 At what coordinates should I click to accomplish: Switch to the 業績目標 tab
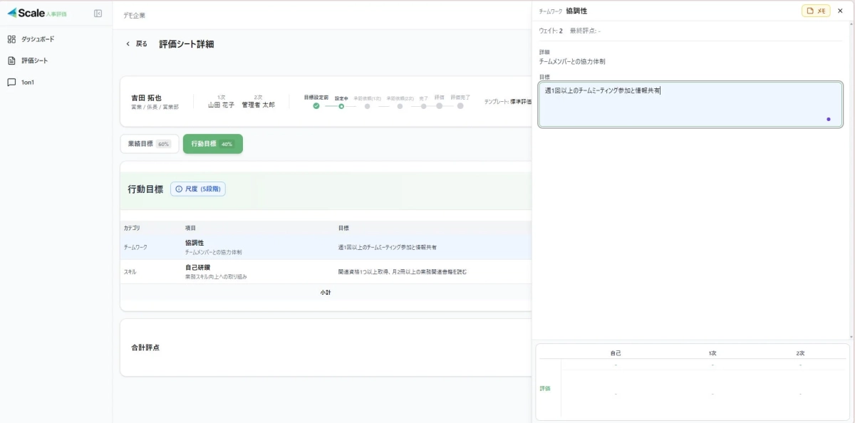[x=149, y=144]
